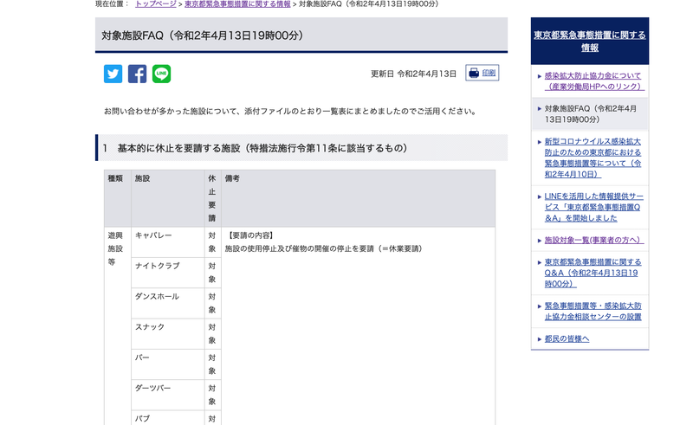Open LINEを活用した情報提供サービス sidebar link
This screenshot has width=693, height=425.
click(593, 207)
